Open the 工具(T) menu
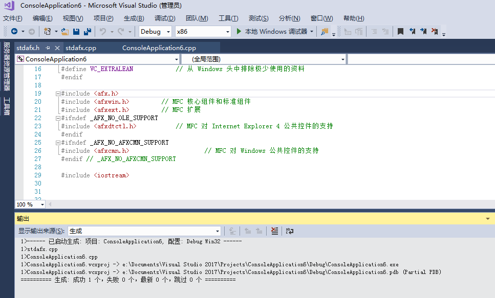Image resolution: width=495 pixels, height=298 pixels. click(x=228, y=18)
